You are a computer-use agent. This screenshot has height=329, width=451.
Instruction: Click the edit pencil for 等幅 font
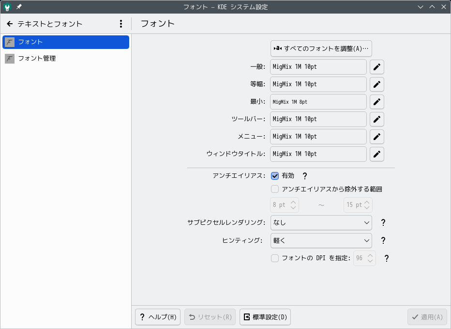point(377,84)
